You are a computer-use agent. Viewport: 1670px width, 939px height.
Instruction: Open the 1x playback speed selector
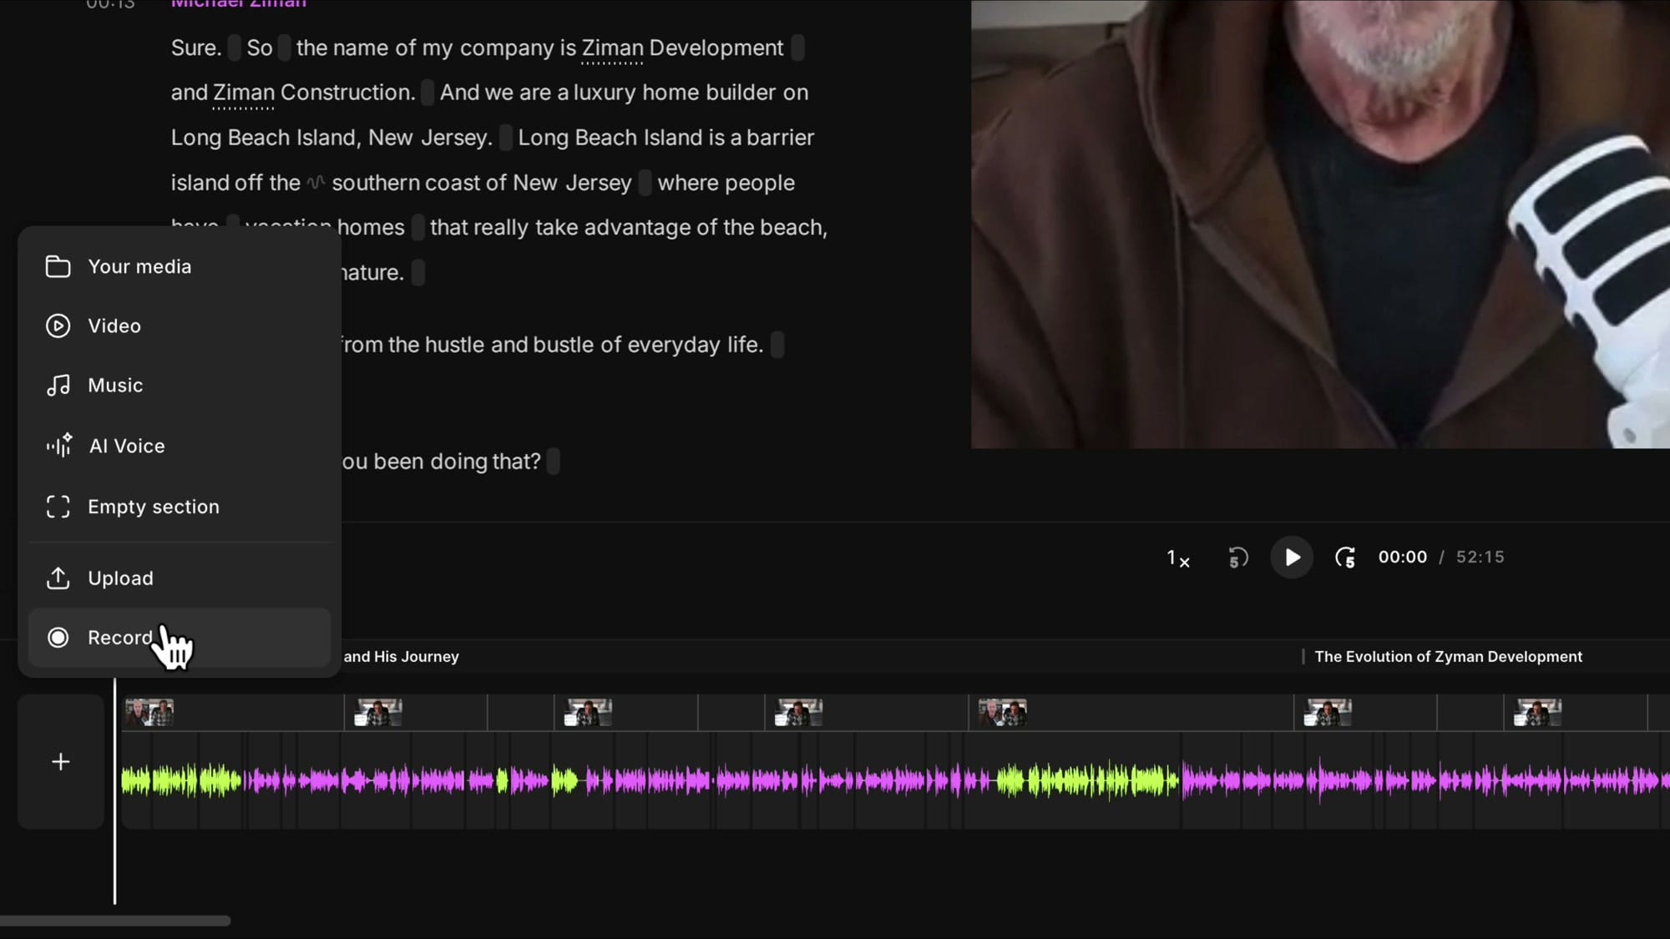[x=1177, y=558]
